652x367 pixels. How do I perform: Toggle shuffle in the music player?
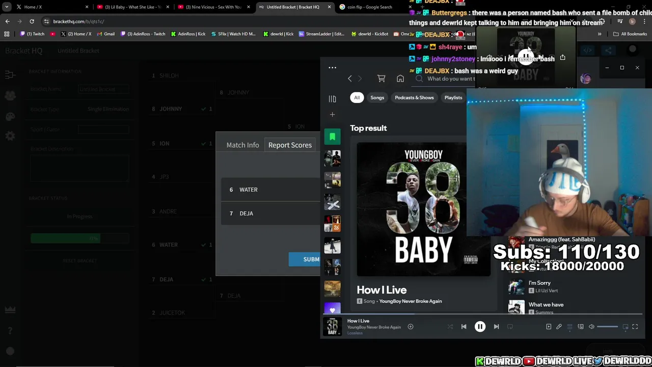point(450,327)
